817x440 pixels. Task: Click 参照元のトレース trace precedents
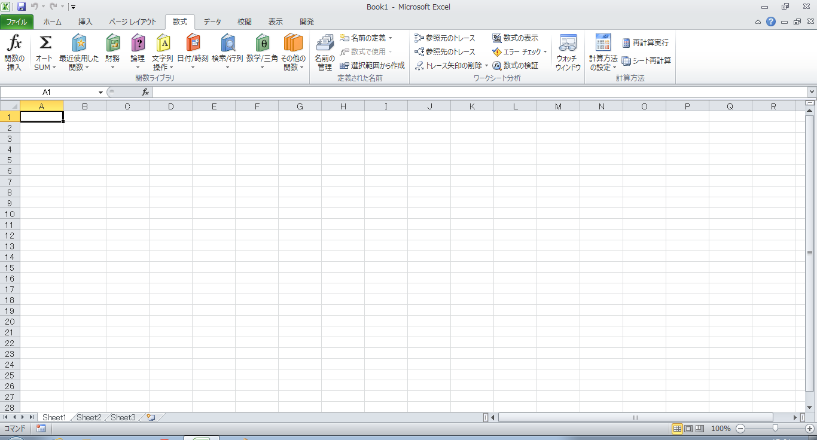[445, 38]
